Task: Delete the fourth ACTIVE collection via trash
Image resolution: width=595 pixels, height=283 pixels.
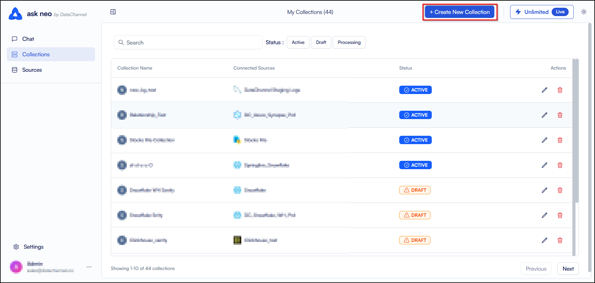Action: (560, 165)
